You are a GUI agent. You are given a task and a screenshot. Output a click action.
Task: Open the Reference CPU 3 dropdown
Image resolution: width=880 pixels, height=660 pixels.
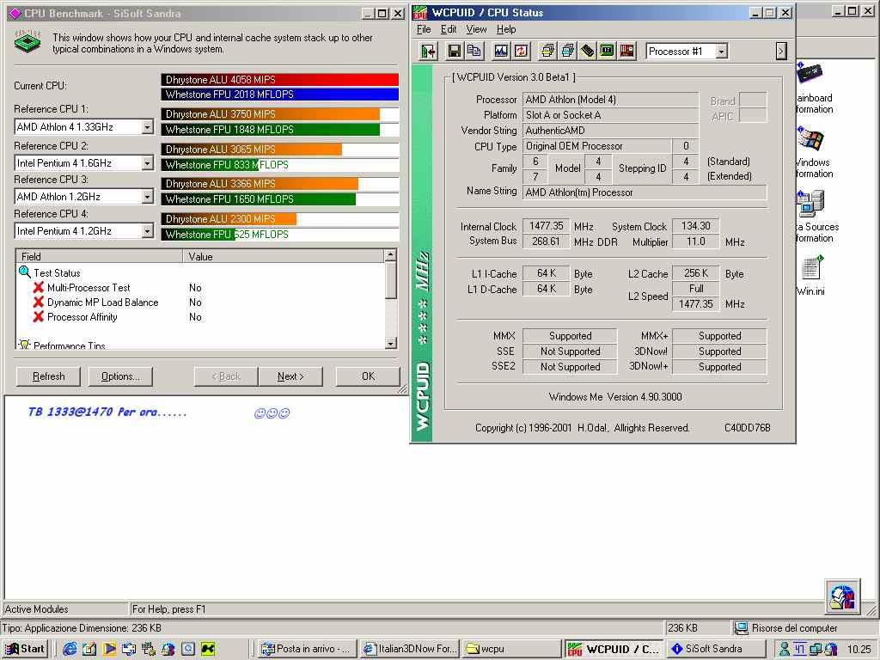(x=147, y=197)
